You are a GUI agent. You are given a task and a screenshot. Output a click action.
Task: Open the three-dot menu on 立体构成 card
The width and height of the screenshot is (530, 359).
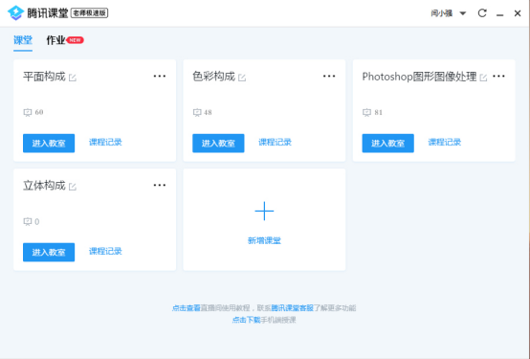(x=160, y=185)
